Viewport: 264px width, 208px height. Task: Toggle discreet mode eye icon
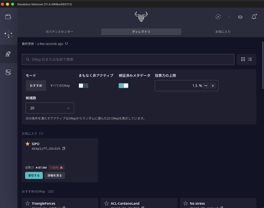[240, 17]
